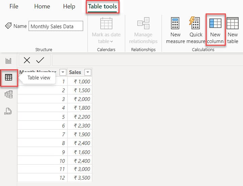This screenshot has width=243, height=186.
Task: Select month number 2 cell
Action: (x=42, y=90)
